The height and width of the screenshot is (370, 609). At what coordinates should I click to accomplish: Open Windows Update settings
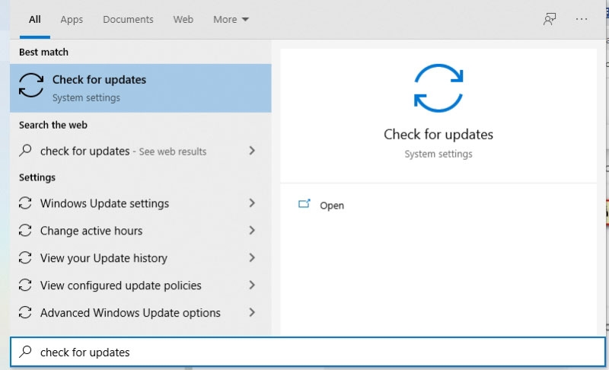(x=141, y=203)
